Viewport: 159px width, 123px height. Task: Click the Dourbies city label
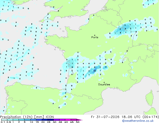click(104, 84)
